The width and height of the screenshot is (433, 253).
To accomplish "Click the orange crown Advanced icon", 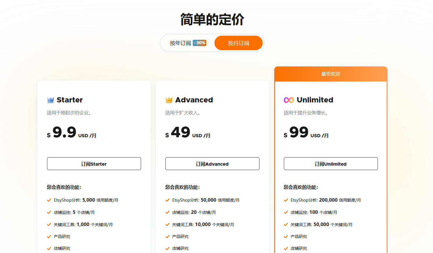I will [169, 100].
